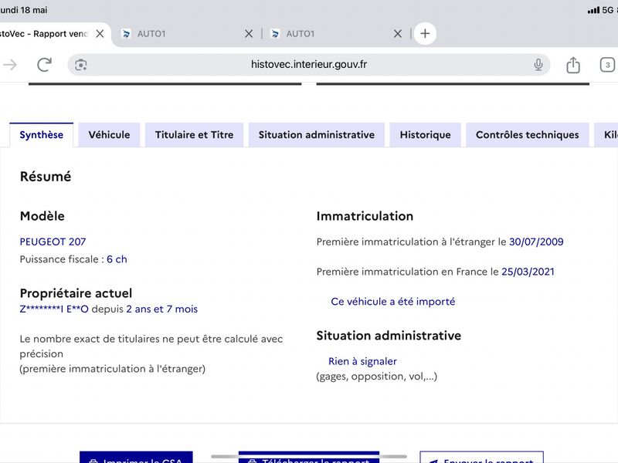
Task: Click the '2 ans et 7 mois' duration
Action: click(x=161, y=309)
